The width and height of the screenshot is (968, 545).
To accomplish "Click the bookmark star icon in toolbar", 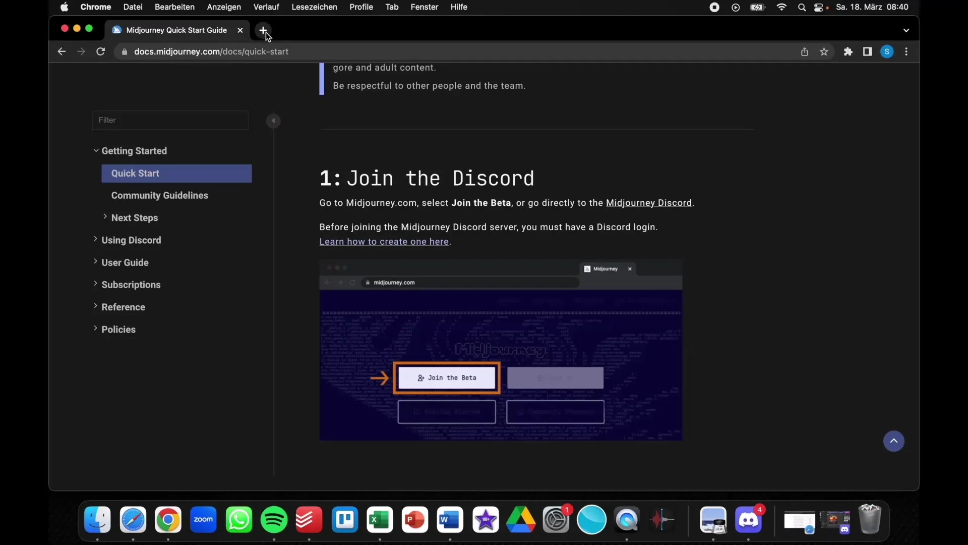I will pyautogui.click(x=824, y=51).
